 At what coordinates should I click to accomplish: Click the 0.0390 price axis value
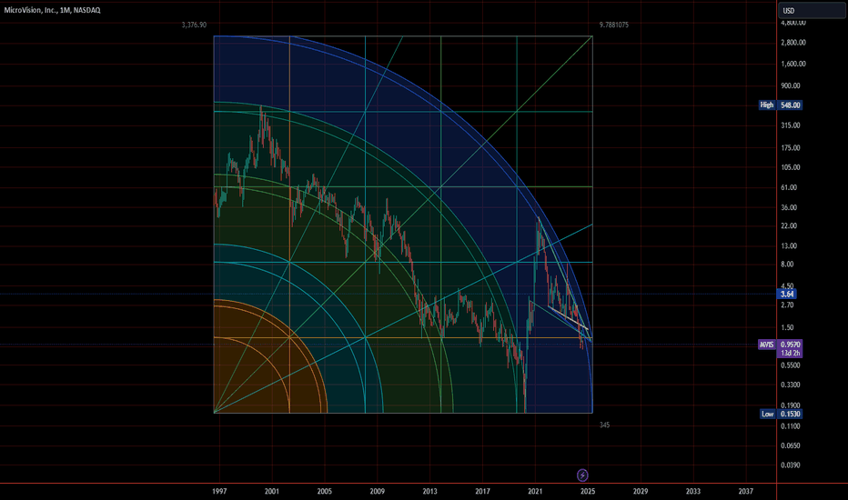click(x=791, y=465)
